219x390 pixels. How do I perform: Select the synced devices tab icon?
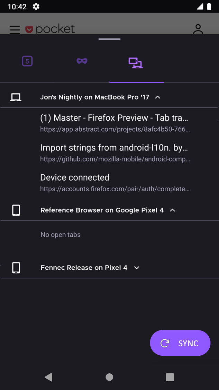point(135,63)
